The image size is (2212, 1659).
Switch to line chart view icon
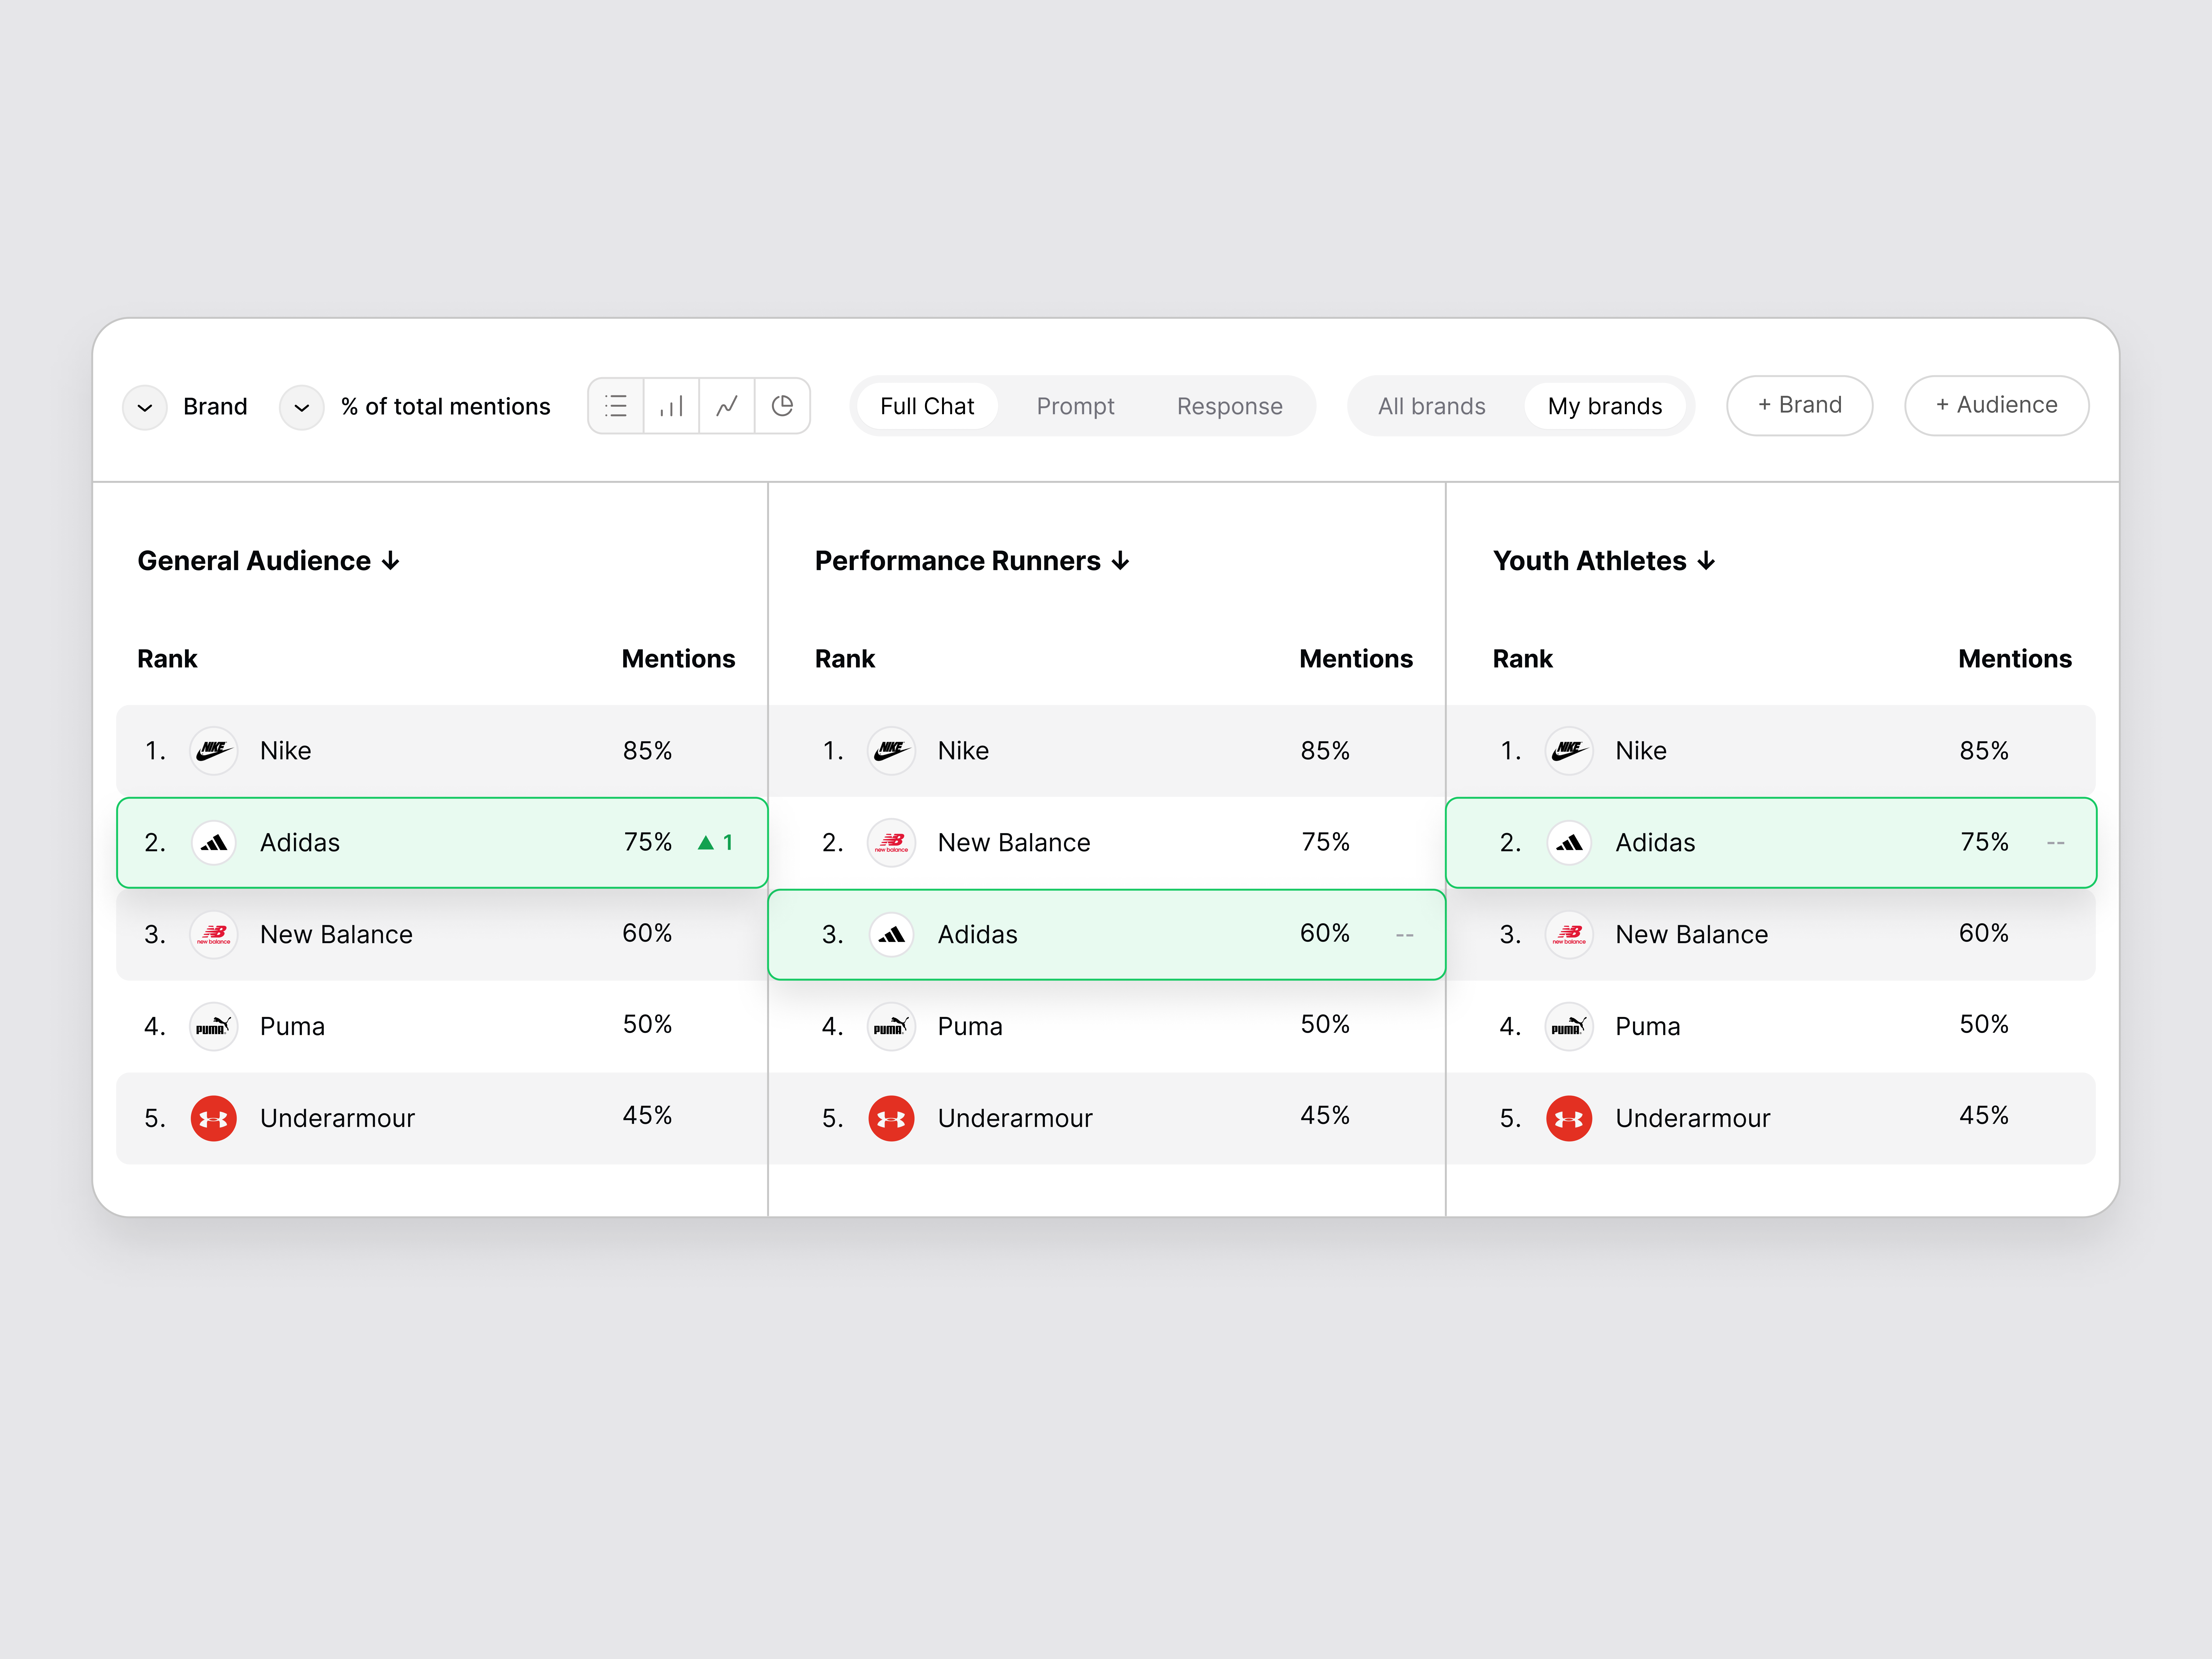pos(727,406)
